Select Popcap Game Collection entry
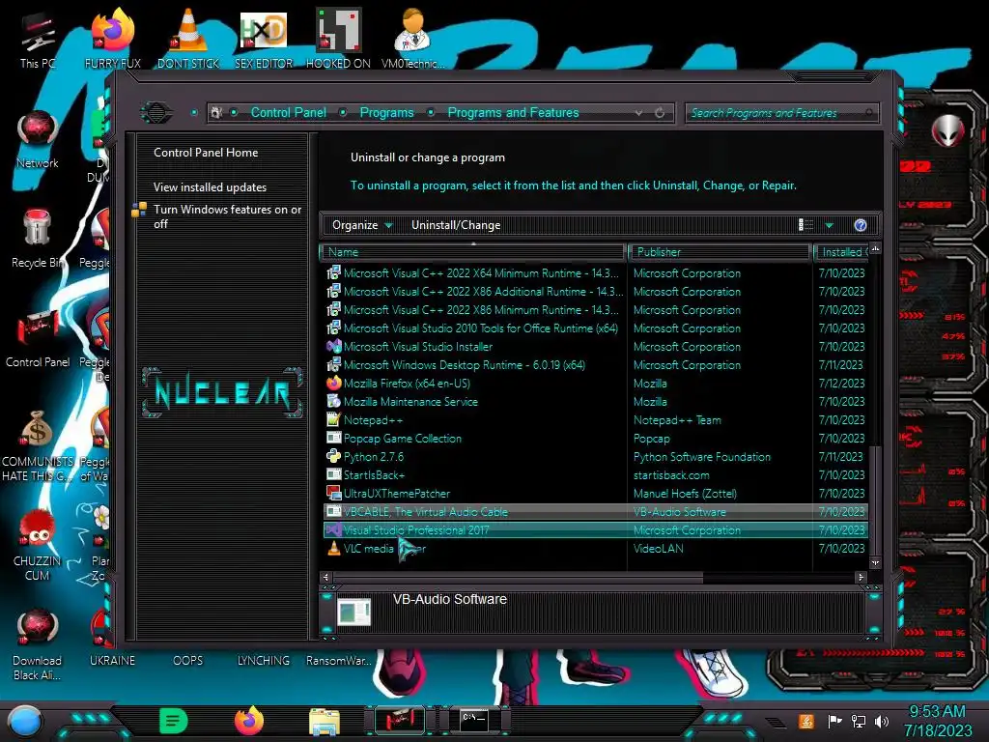Image resolution: width=989 pixels, height=742 pixels. [595, 438]
